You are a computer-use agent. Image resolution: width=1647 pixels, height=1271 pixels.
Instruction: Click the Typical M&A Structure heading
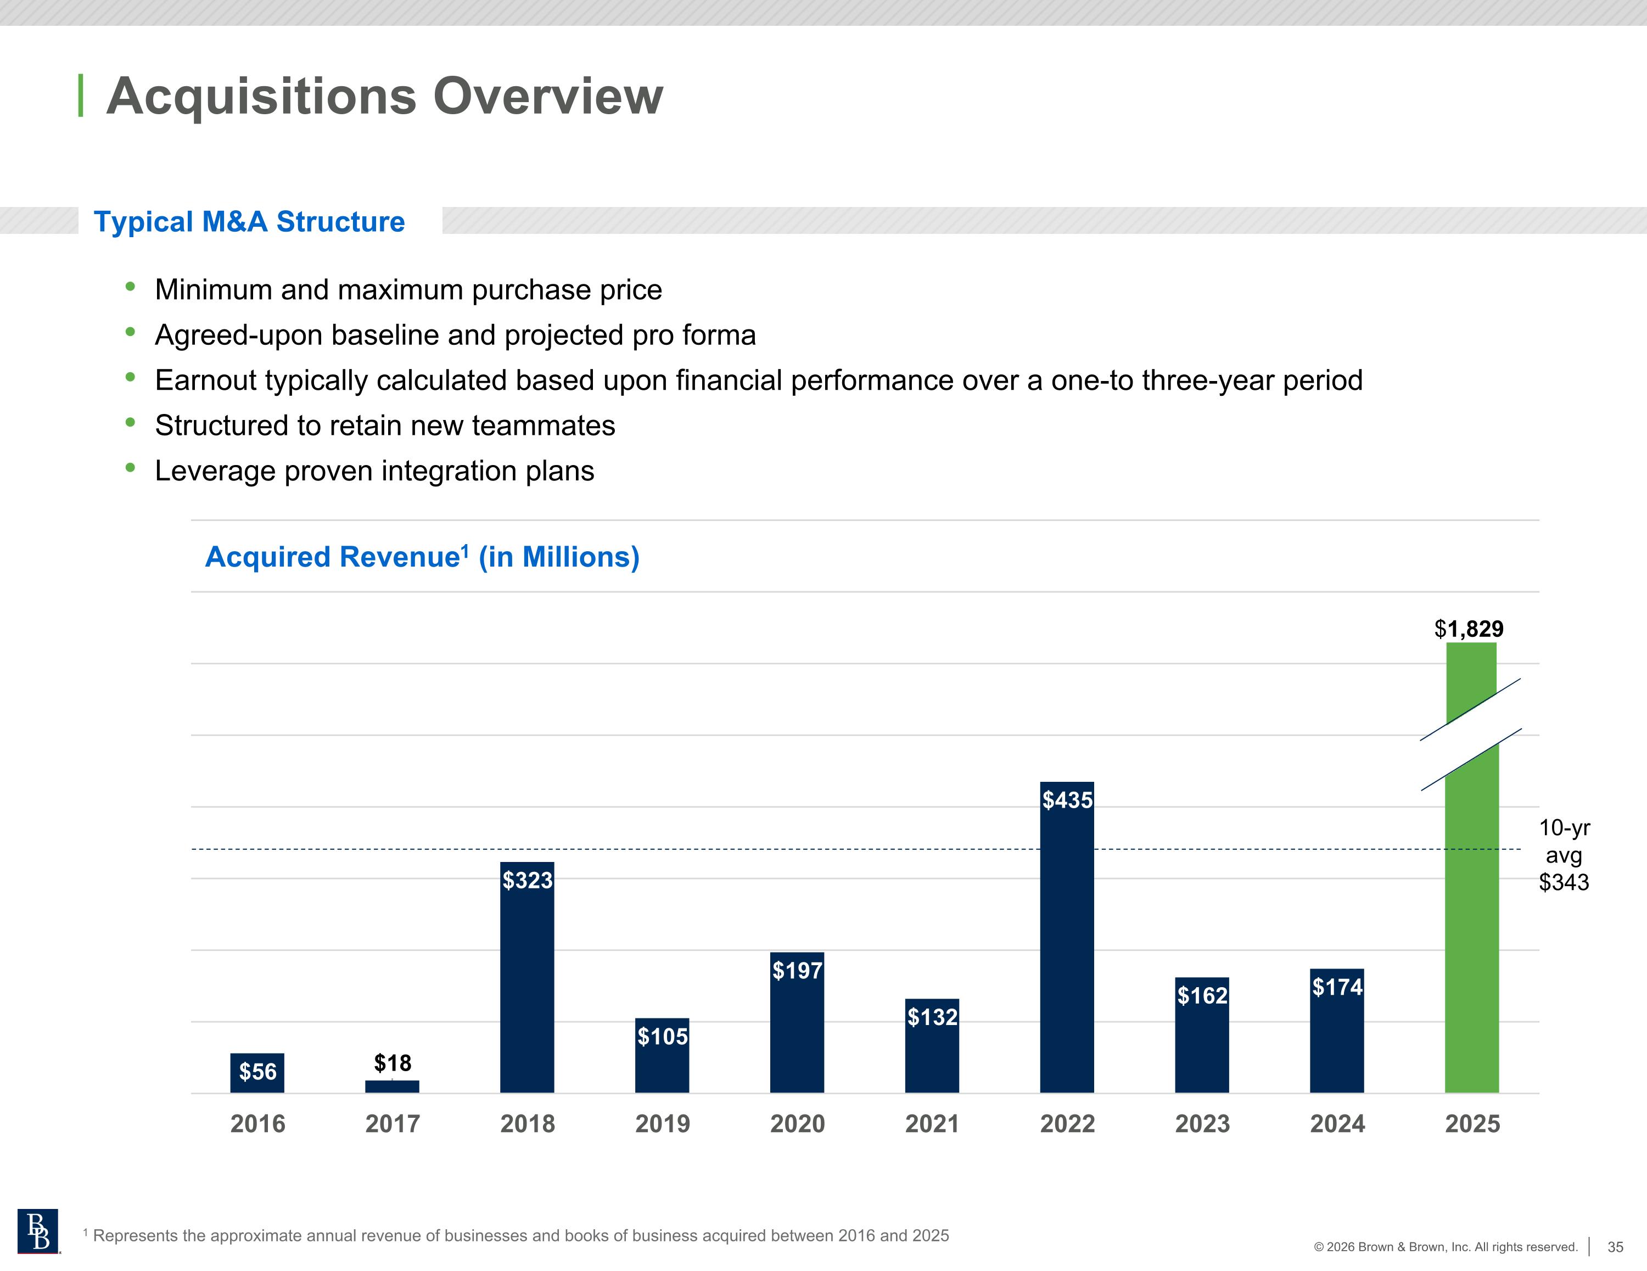(249, 222)
